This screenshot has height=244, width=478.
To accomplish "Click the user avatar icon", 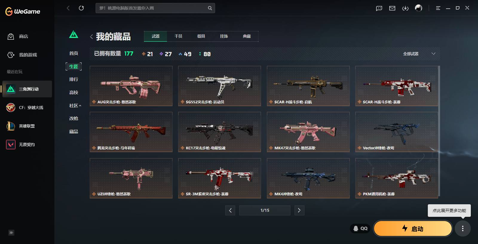I will pos(419,8).
